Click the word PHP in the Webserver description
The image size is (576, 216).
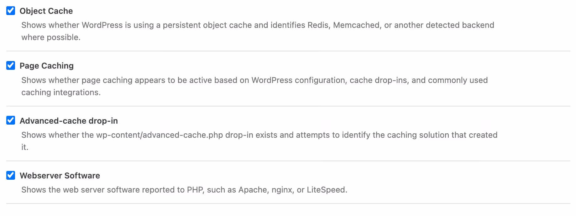click(x=194, y=190)
